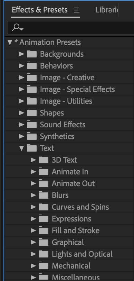
Task: Switch to the Effects & Presets tab
Action: coord(40,10)
